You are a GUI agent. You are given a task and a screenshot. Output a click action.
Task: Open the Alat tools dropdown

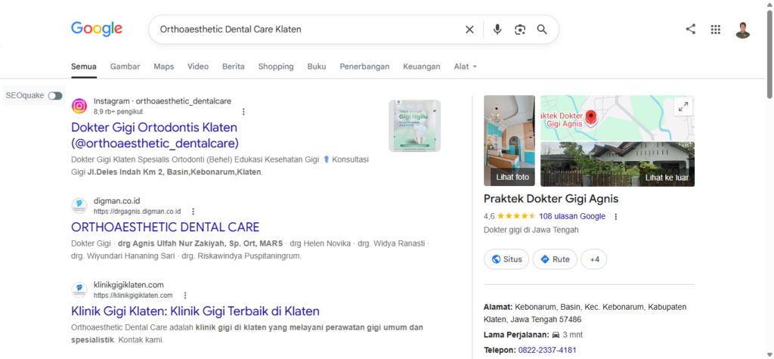466,67
